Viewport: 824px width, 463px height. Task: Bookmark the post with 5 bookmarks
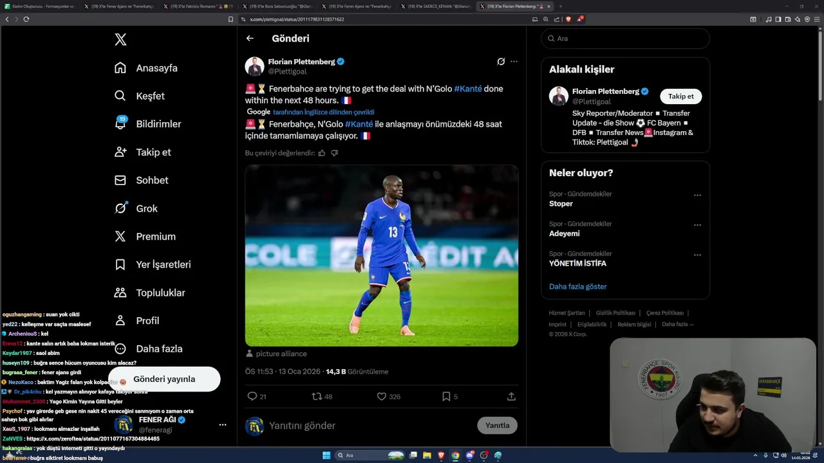(x=446, y=397)
